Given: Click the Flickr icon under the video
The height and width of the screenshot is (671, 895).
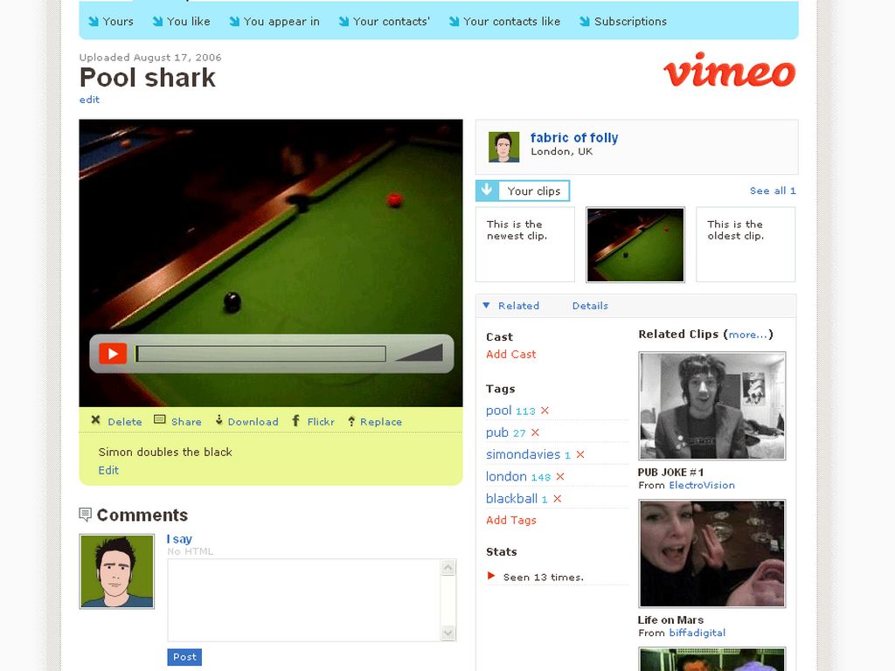Looking at the screenshot, I should 296,420.
